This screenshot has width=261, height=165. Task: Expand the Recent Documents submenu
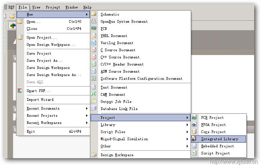(x=56, y=109)
